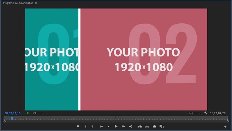The width and height of the screenshot is (232, 131).
Task: Open the 1/4 playback resolution dropdown
Action: tap(195, 113)
